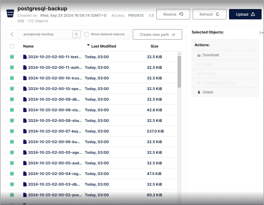
Task: Enable Show deleted objects checkbox
Action: click(86, 34)
